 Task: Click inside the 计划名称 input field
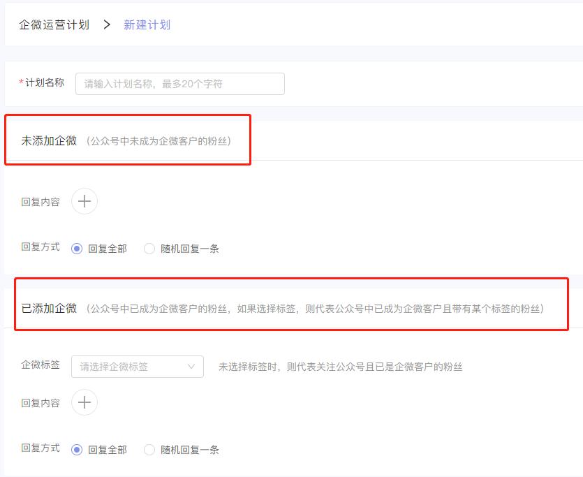(179, 83)
